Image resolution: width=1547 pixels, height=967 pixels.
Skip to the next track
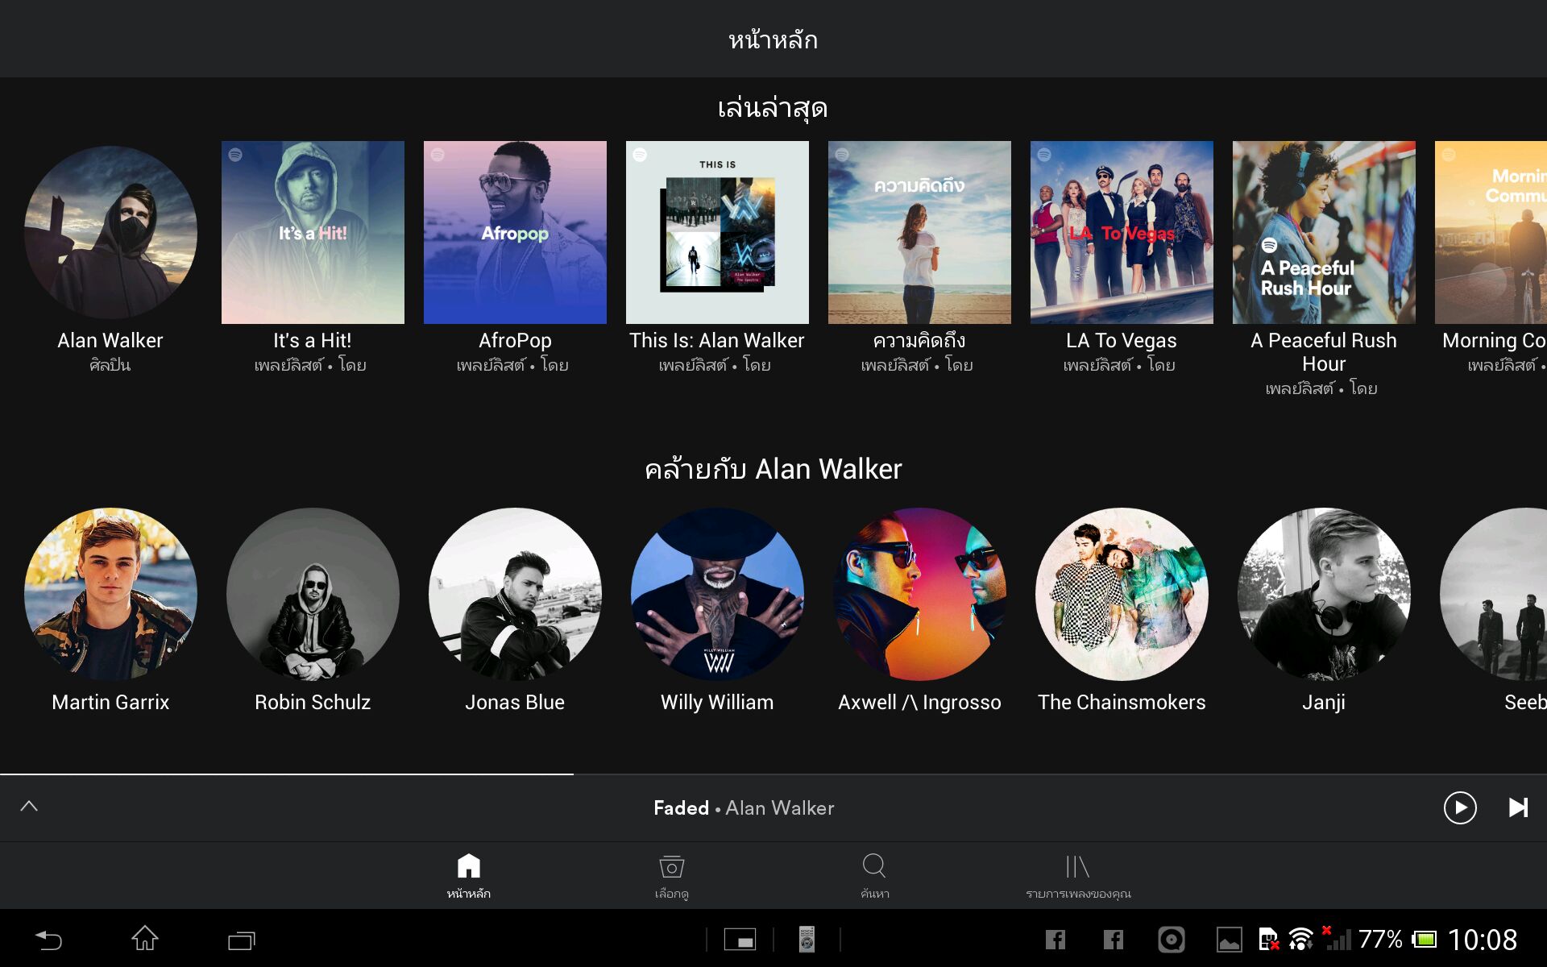[1518, 807]
